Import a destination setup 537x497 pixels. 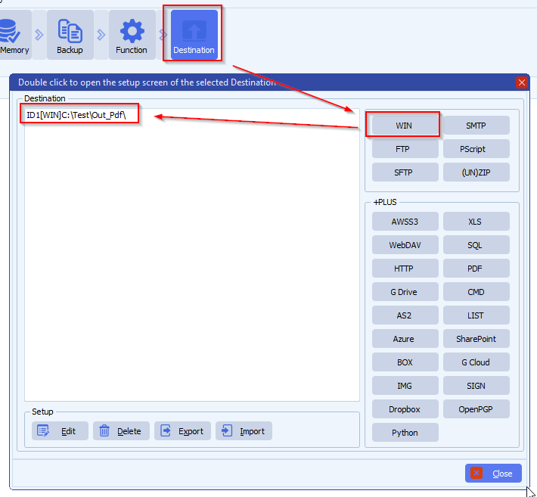tap(244, 430)
